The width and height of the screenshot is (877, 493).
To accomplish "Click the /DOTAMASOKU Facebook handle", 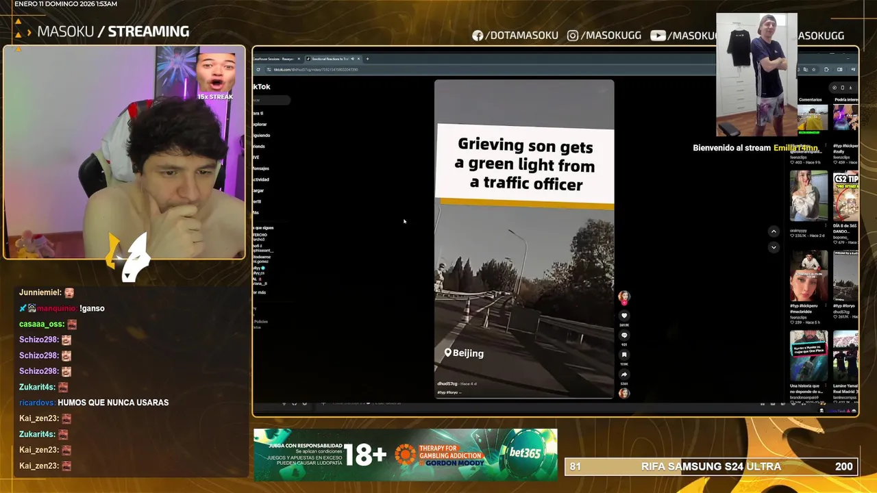I will pyautogui.click(x=515, y=36).
